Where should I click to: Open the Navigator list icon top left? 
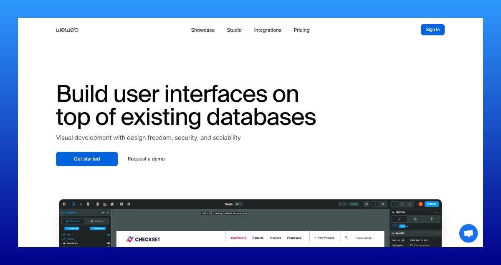(73, 204)
